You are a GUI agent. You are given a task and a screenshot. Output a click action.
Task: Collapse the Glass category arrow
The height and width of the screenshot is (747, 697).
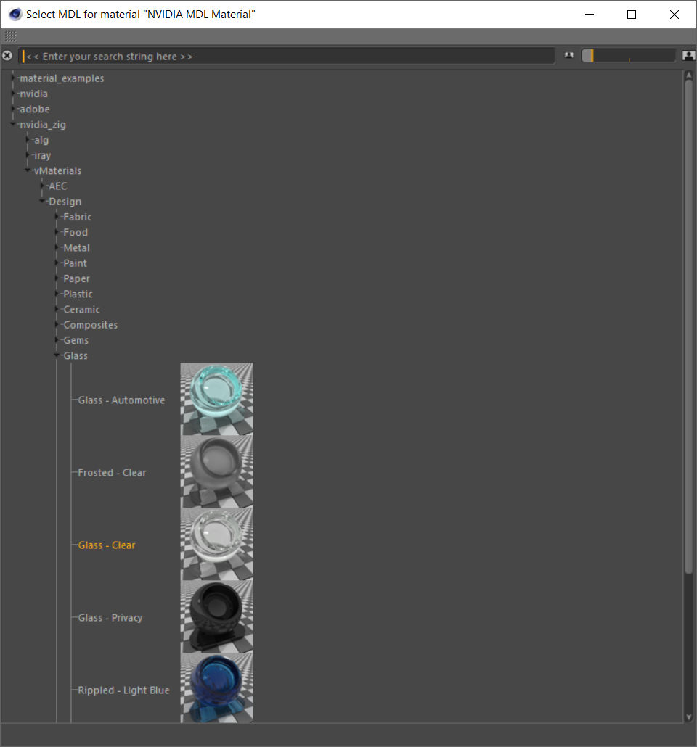(57, 355)
